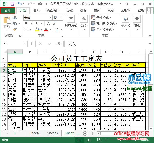Open the 文件 File tab
The width and height of the screenshot is (154, 143).
[x=8, y=11]
